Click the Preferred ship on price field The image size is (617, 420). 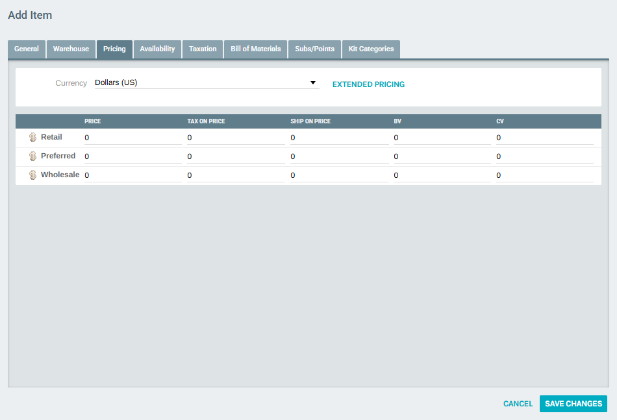coord(339,156)
